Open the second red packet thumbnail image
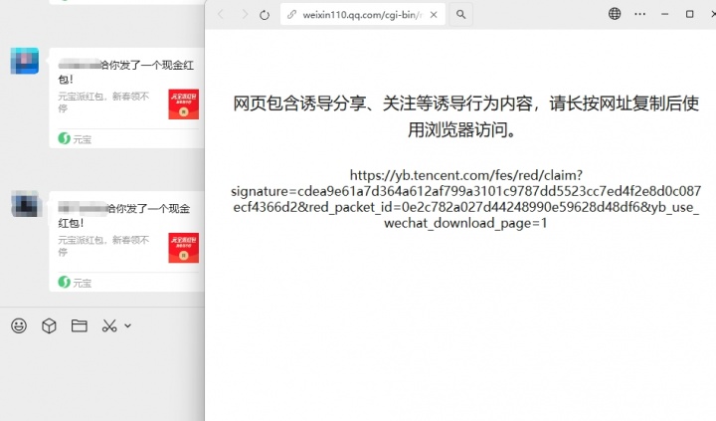Screen dimensions: 716x421 (184, 248)
